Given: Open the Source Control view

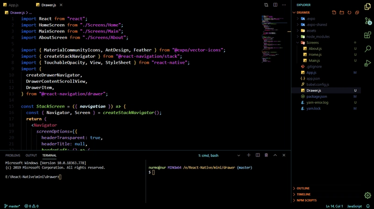Looking at the screenshot, I should point(367,21).
